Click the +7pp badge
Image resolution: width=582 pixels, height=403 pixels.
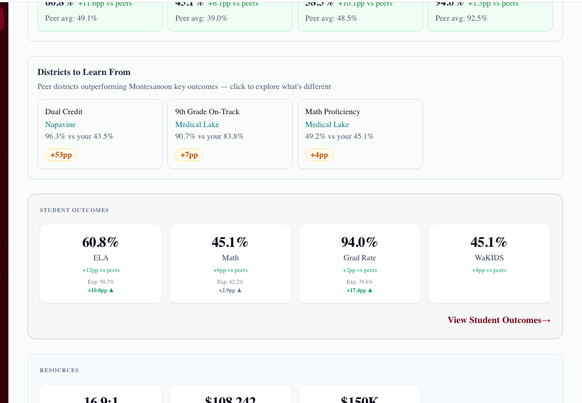point(189,154)
